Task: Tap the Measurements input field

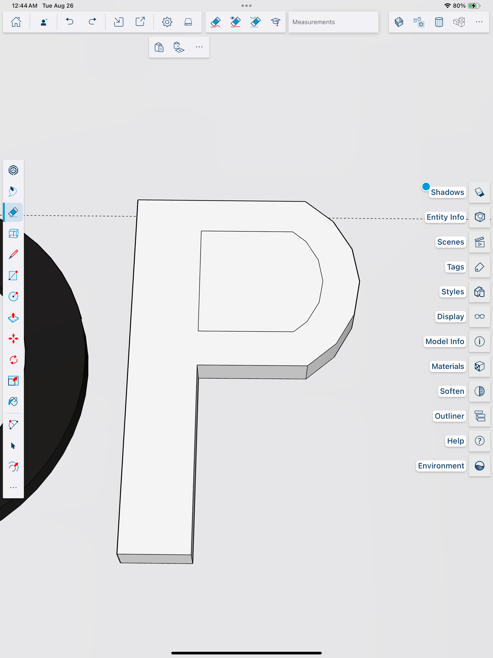Action: pyautogui.click(x=333, y=22)
